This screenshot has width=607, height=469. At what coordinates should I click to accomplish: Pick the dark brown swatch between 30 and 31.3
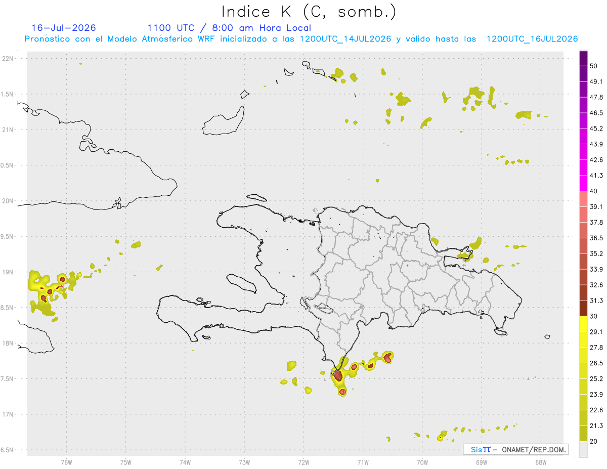[x=584, y=308]
